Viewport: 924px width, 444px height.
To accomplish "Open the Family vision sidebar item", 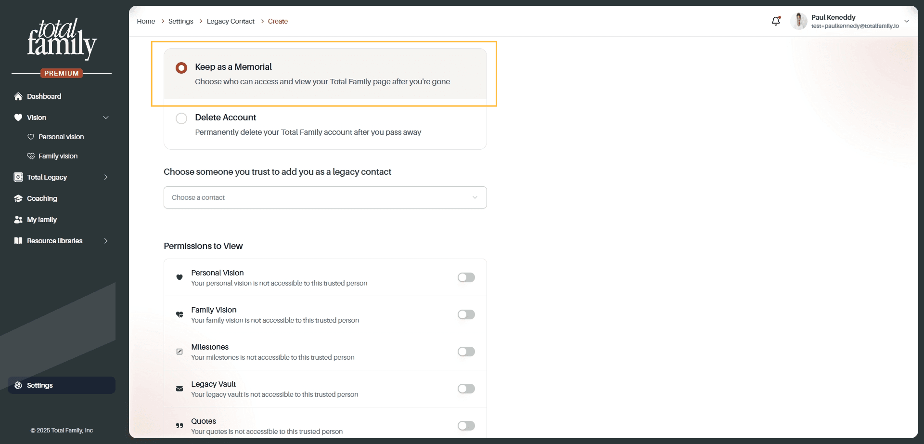I will (x=58, y=156).
